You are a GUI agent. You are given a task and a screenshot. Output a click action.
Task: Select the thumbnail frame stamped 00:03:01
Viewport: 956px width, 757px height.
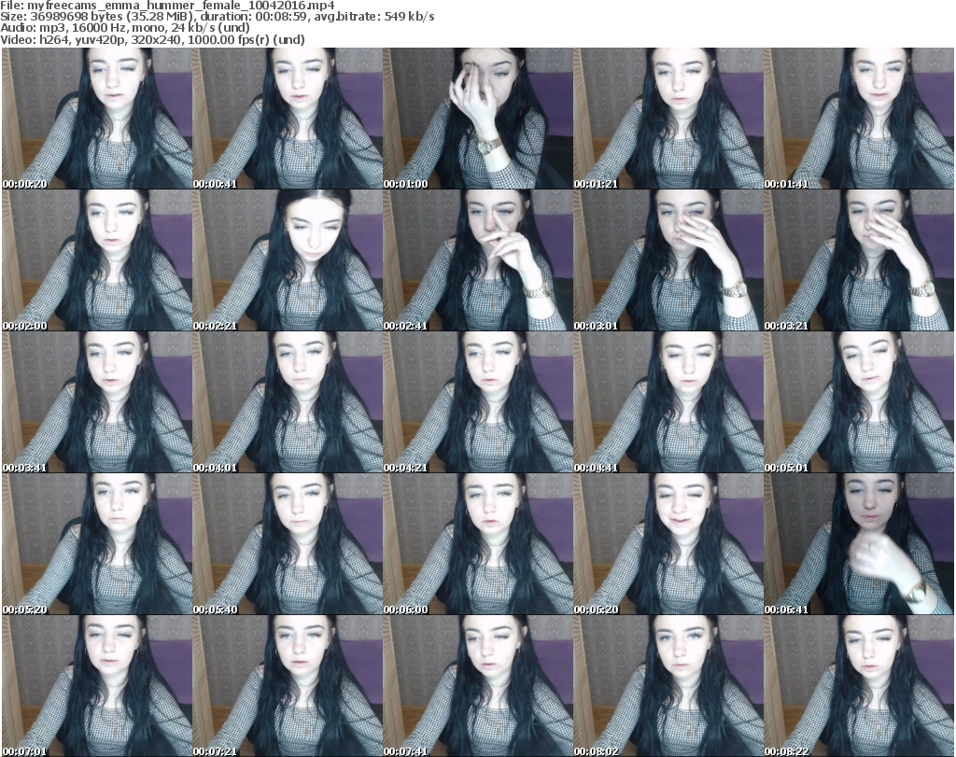[668, 260]
